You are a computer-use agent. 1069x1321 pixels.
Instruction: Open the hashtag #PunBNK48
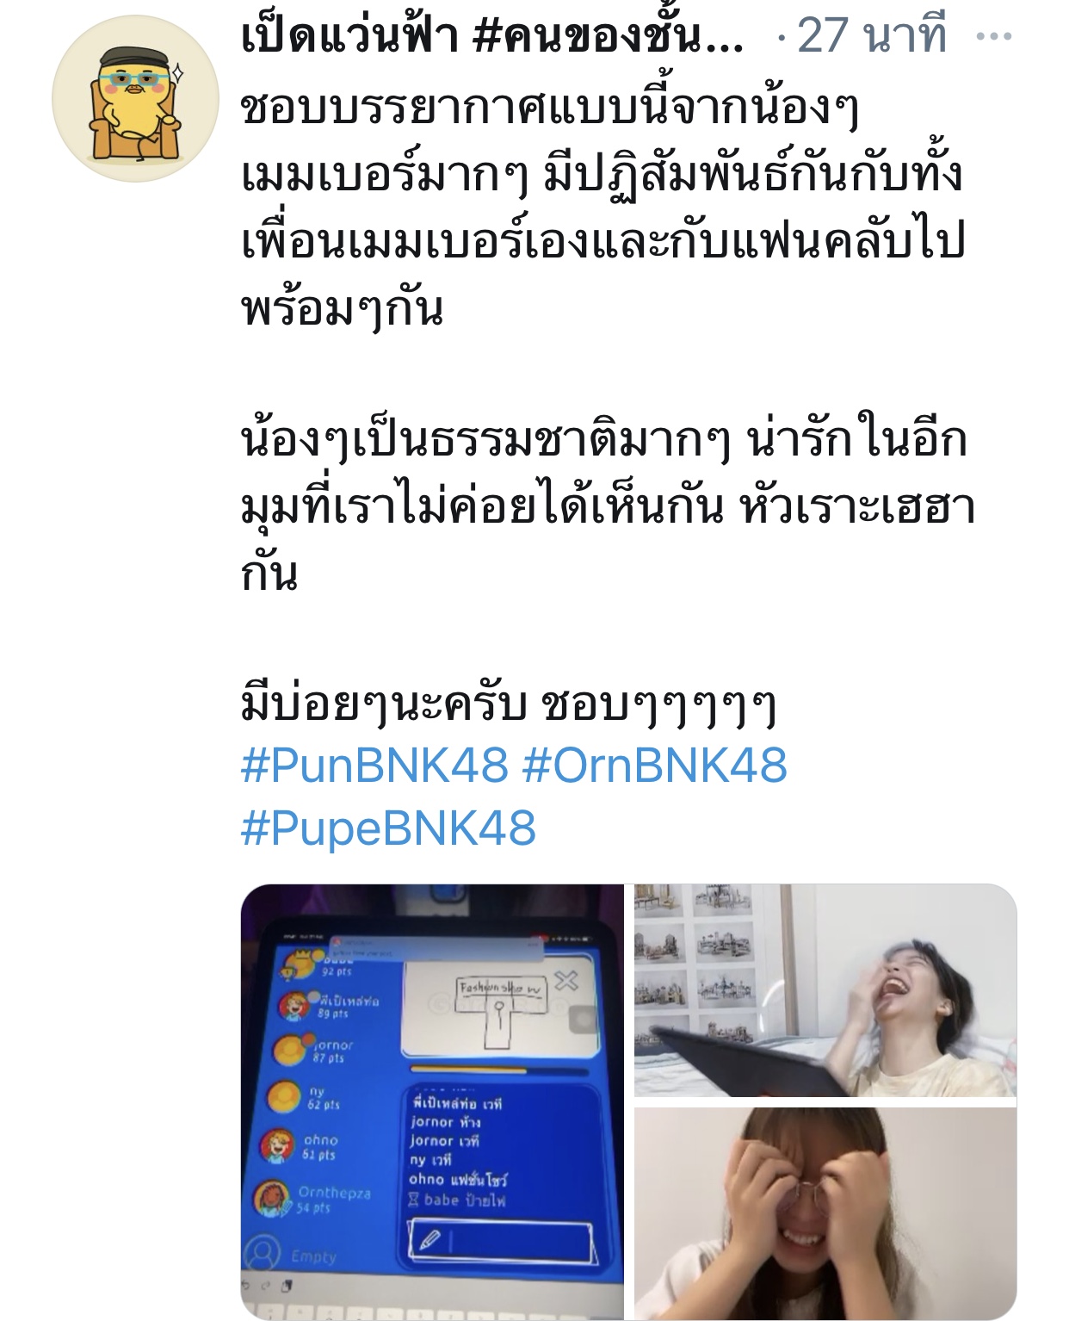click(x=374, y=765)
